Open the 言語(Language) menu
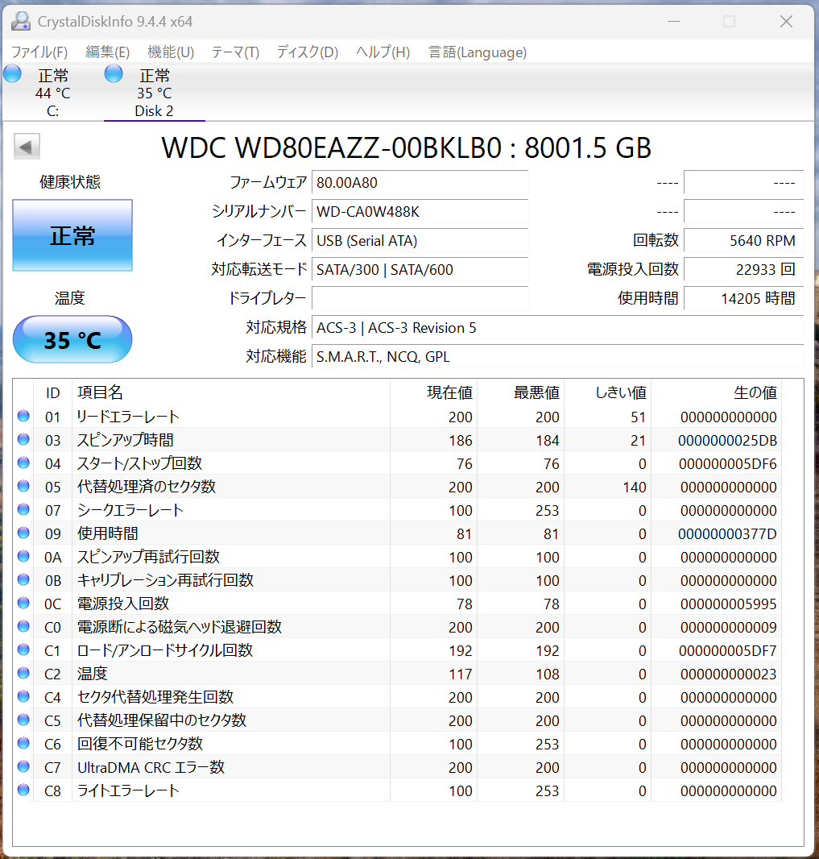 click(478, 52)
